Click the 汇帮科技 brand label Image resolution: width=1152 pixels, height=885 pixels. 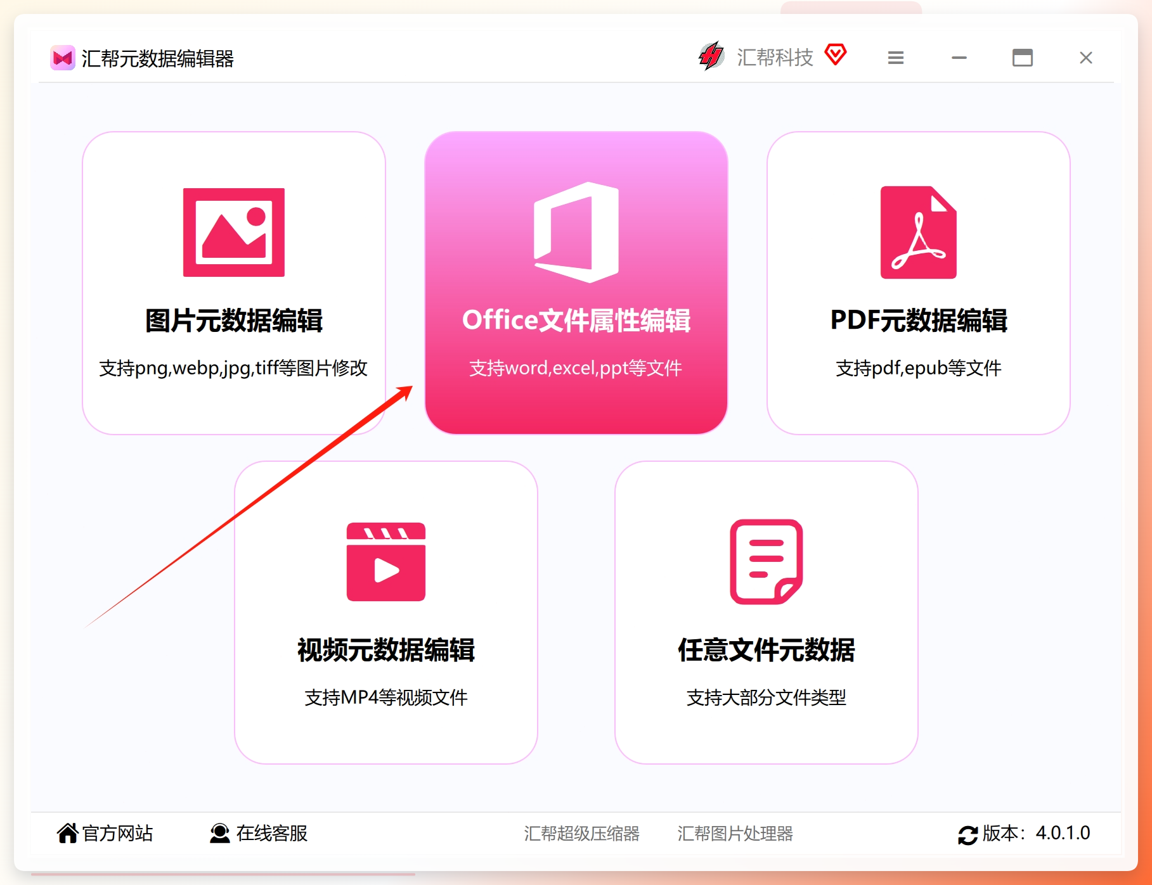[x=775, y=58]
